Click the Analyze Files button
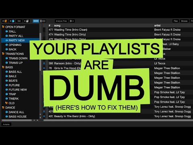Image resolution: width=193 pixels, height=145 pixels. coord(61,21)
